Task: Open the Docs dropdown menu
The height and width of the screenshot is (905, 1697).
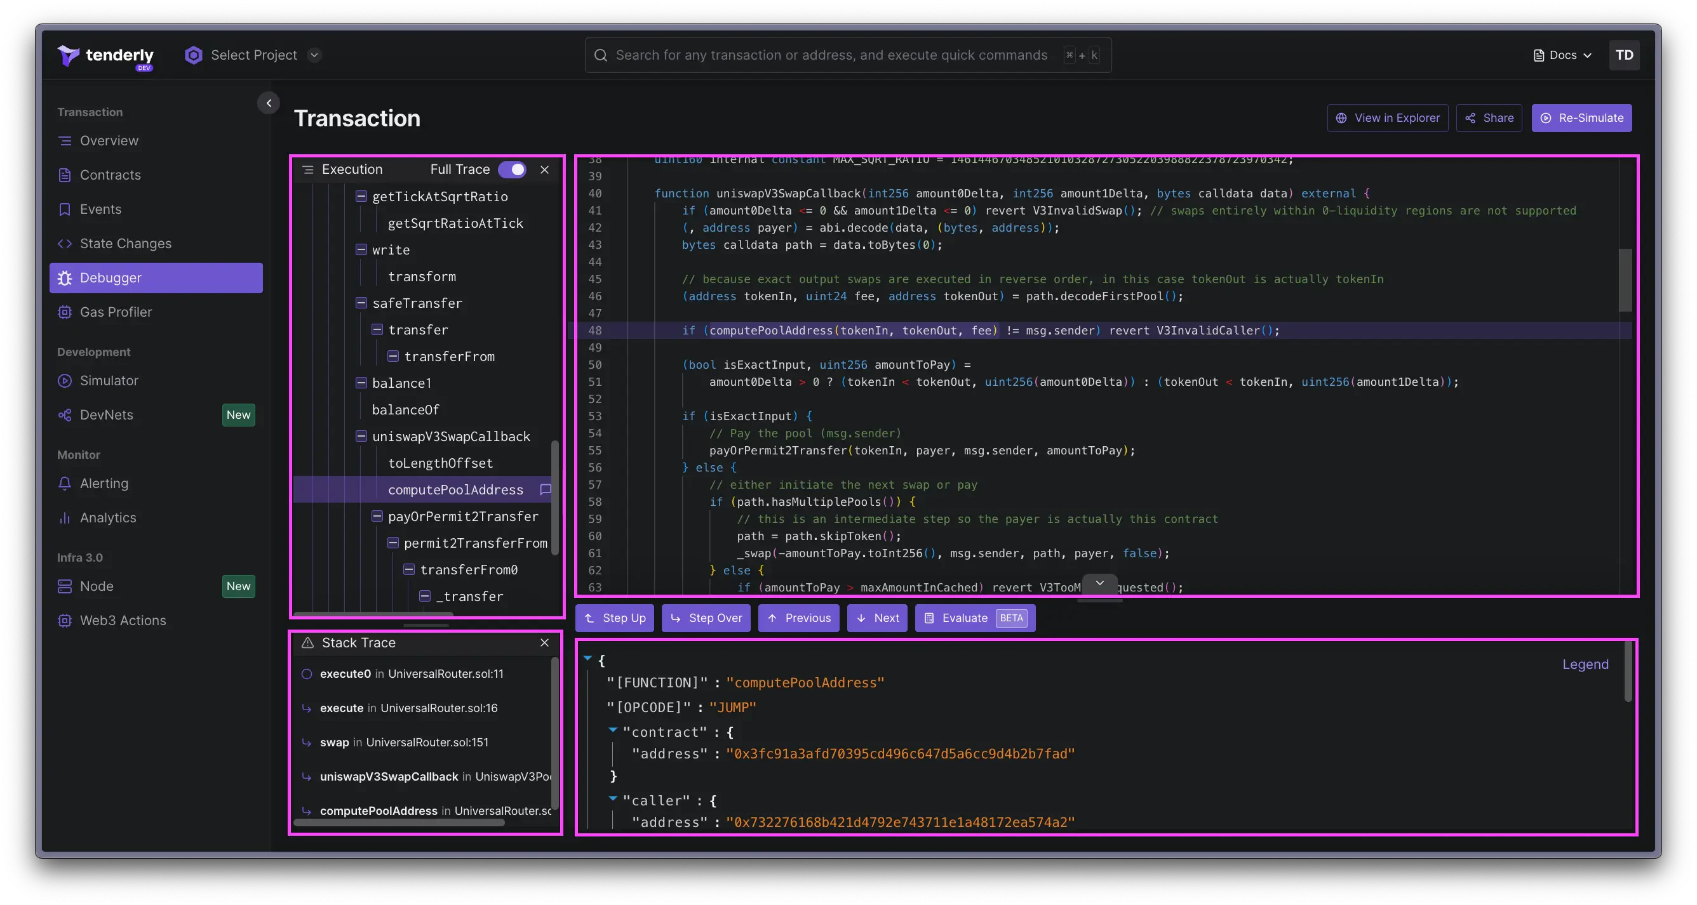Action: point(1562,55)
